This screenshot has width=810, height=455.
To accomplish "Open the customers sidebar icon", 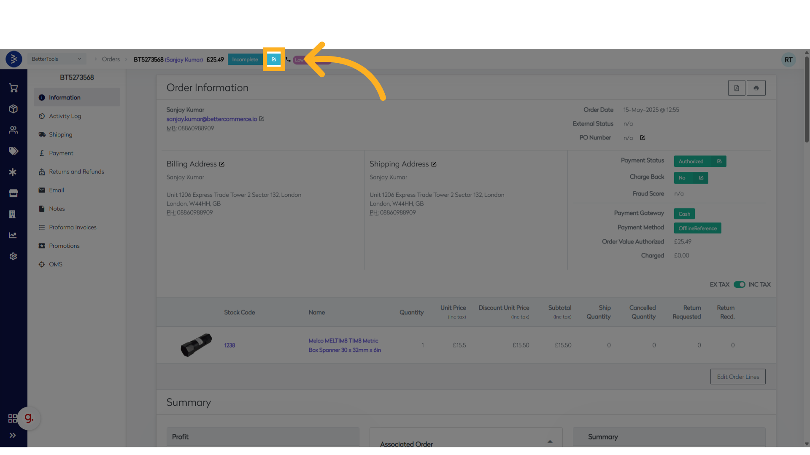I will click(x=13, y=130).
